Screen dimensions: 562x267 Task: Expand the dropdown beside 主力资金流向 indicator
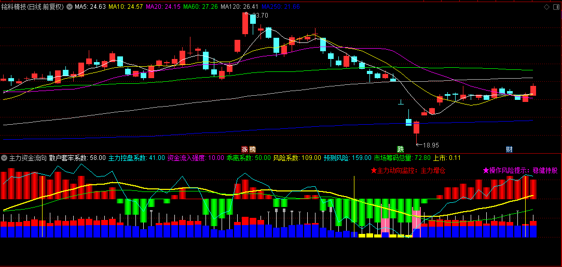click(4, 158)
